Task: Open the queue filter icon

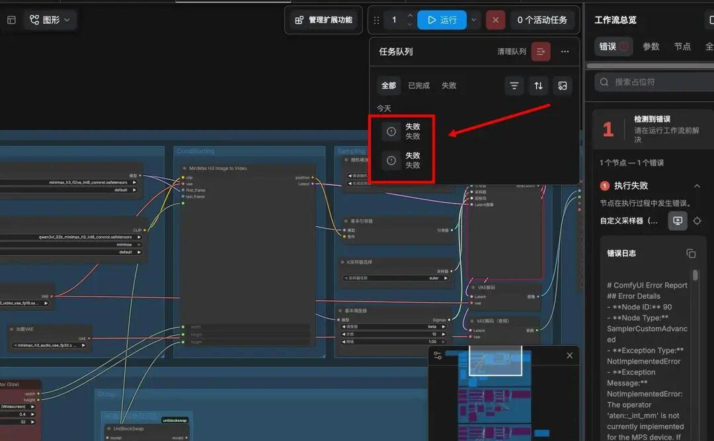Action: tap(514, 86)
